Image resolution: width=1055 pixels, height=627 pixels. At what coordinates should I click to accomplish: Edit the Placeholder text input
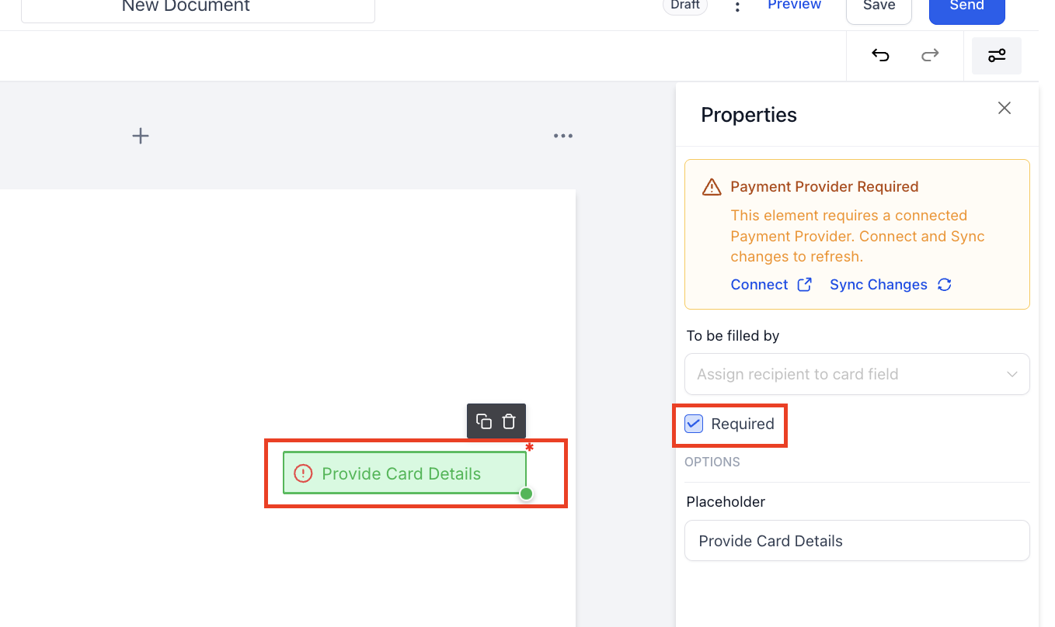pos(857,541)
